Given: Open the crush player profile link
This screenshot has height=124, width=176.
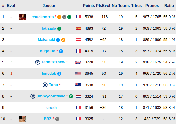Looking at the screenshot, I should click(x=52, y=107).
